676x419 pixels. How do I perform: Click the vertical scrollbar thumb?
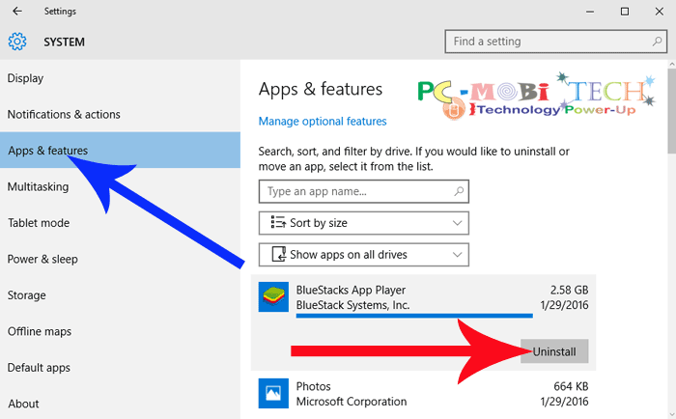click(672, 110)
